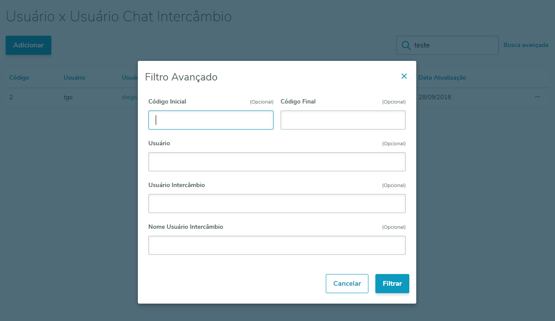Viewport: 555px width, 321px height.
Task: Focus the Código Inicial input field
Action: tap(211, 120)
